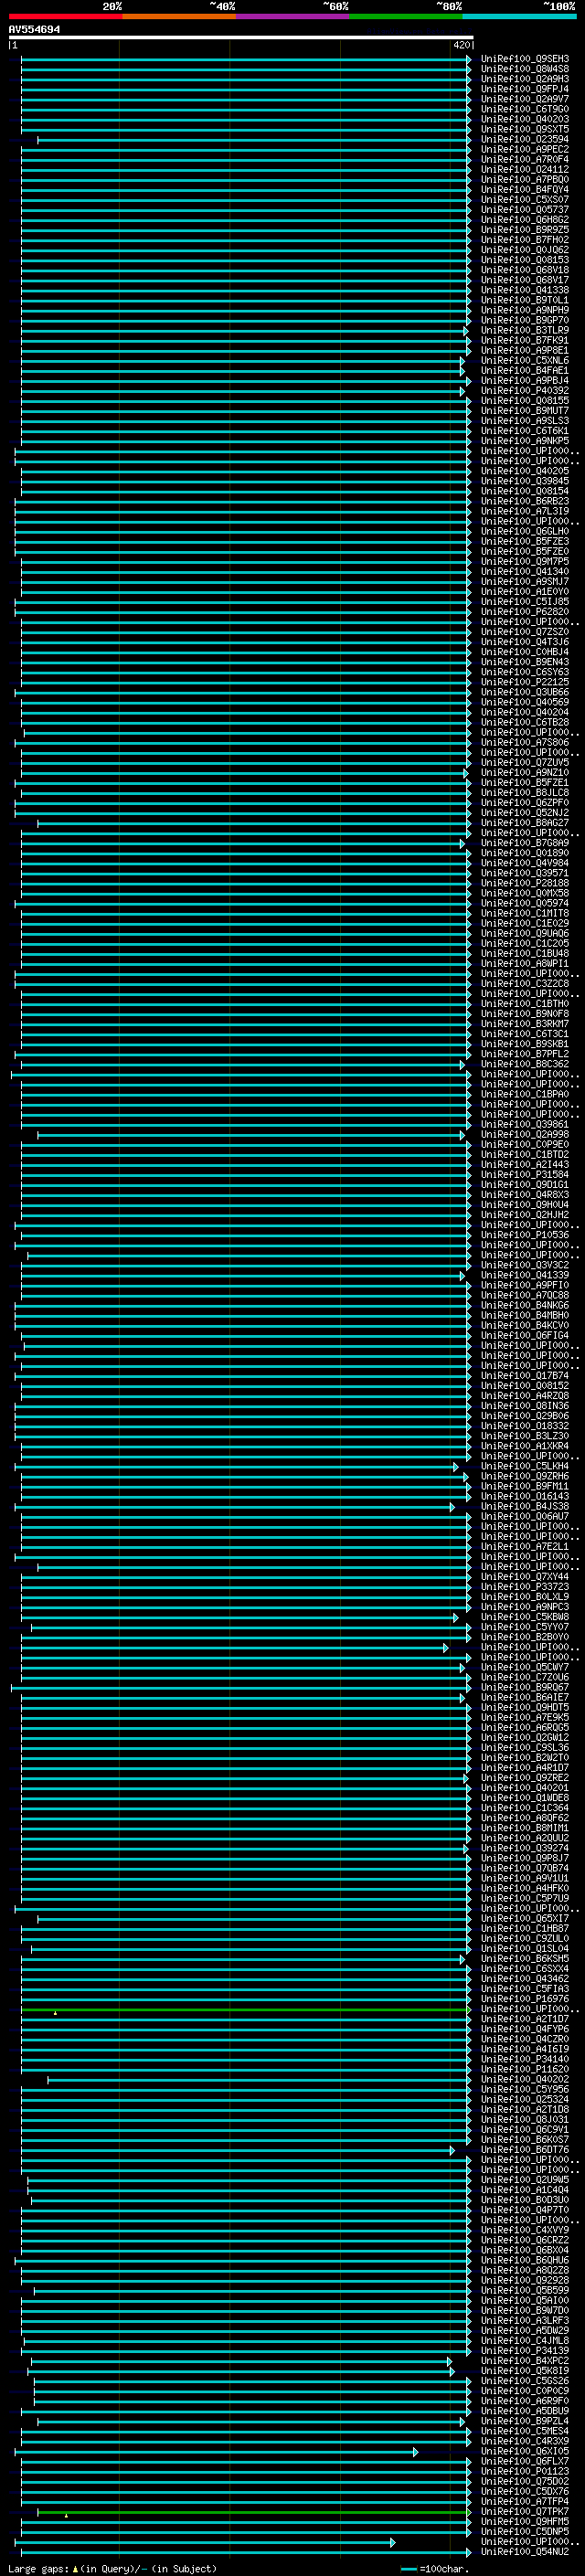Viewport: 585px width, 2576px height.
Task: Select the UniRef100_Q68V17 label
Action: (525, 279)
